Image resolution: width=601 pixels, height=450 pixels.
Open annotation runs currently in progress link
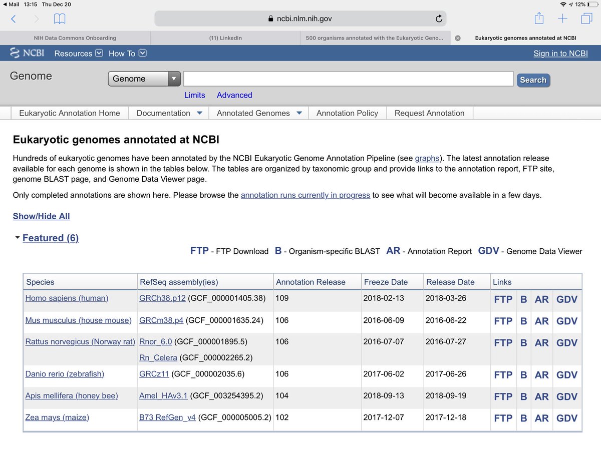[x=306, y=195]
